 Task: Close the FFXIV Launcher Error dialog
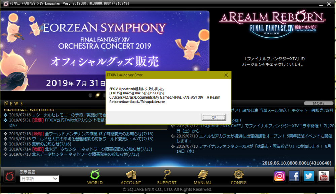(x=226, y=75)
